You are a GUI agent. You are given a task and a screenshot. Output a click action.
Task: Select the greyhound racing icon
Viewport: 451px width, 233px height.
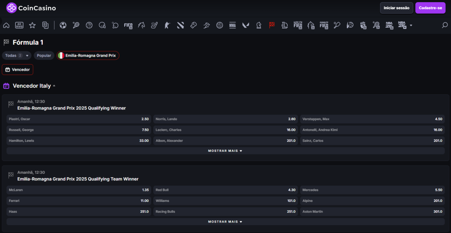tap(207, 25)
